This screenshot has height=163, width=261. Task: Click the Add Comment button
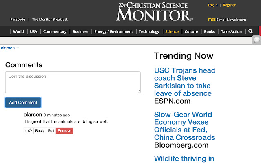(23, 103)
